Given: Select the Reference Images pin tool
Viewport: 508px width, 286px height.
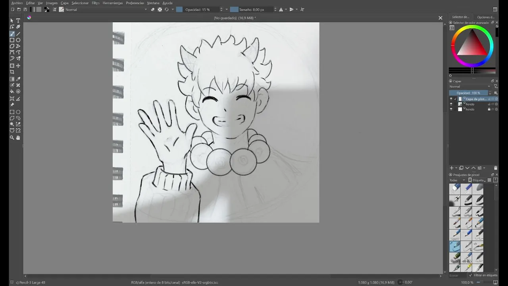Looking at the screenshot, I should coord(12,105).
